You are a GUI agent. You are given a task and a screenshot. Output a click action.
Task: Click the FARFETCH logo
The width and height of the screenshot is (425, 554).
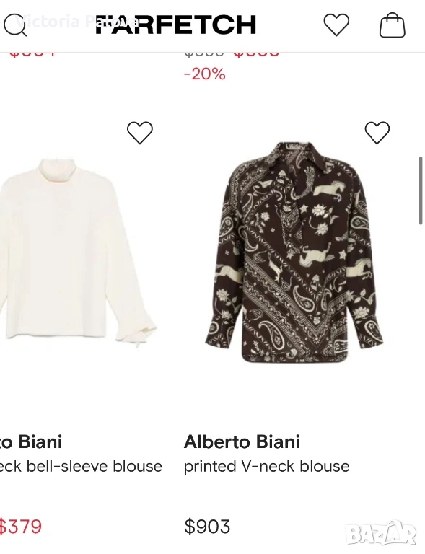point(176,25)
